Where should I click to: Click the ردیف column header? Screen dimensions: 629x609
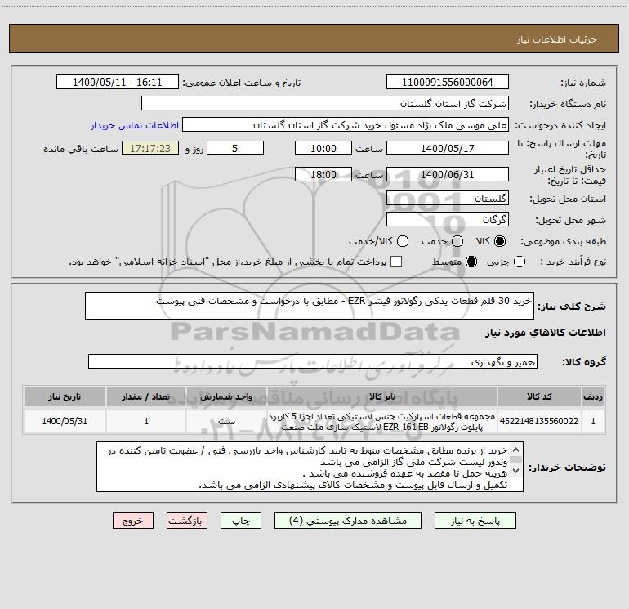(593, 397)
